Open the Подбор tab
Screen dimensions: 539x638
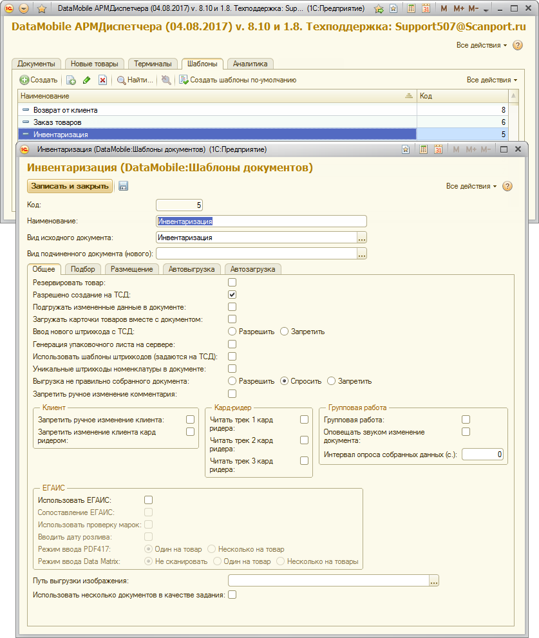click(x=82, y=269)
